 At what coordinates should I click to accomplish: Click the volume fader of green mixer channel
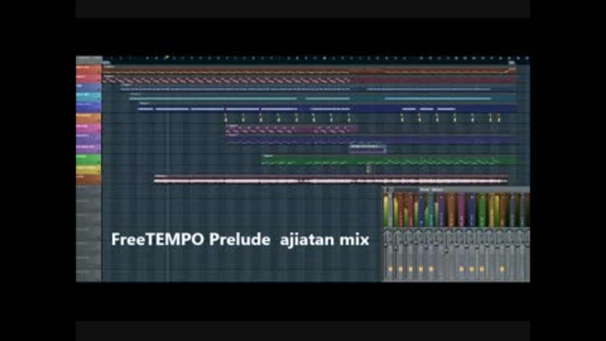click(x=477, y=246)
